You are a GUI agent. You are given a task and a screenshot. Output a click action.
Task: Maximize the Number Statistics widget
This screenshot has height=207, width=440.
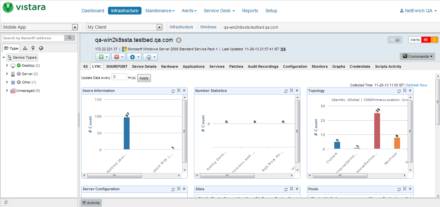291,91
